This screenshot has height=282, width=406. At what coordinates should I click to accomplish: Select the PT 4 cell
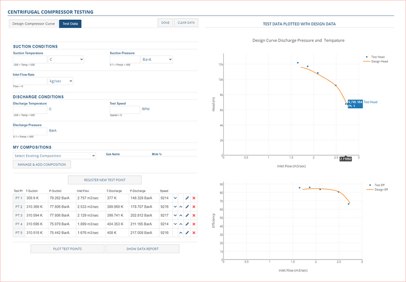point(19,224)
